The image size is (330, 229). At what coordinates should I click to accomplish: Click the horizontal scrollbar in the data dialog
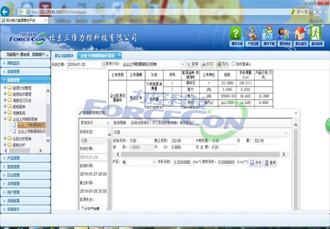(x=201, y=154)
